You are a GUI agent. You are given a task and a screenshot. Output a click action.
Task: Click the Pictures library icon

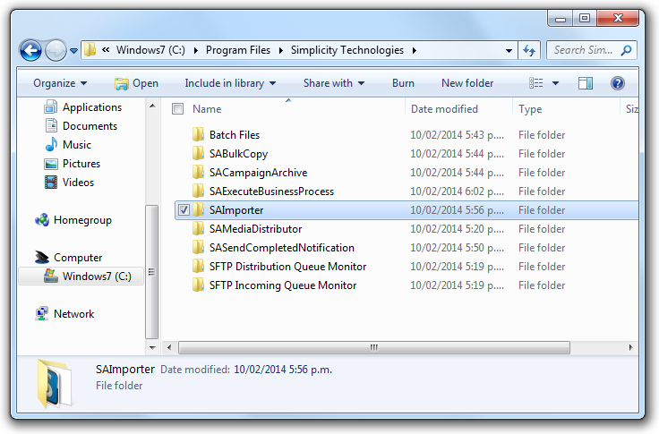click(51, 164)
